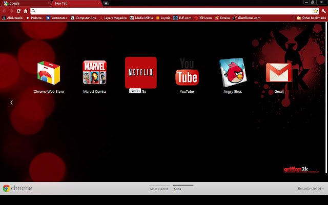Open the 1UP.com bookmark
The image size is (328, 205).
[182, 18]
